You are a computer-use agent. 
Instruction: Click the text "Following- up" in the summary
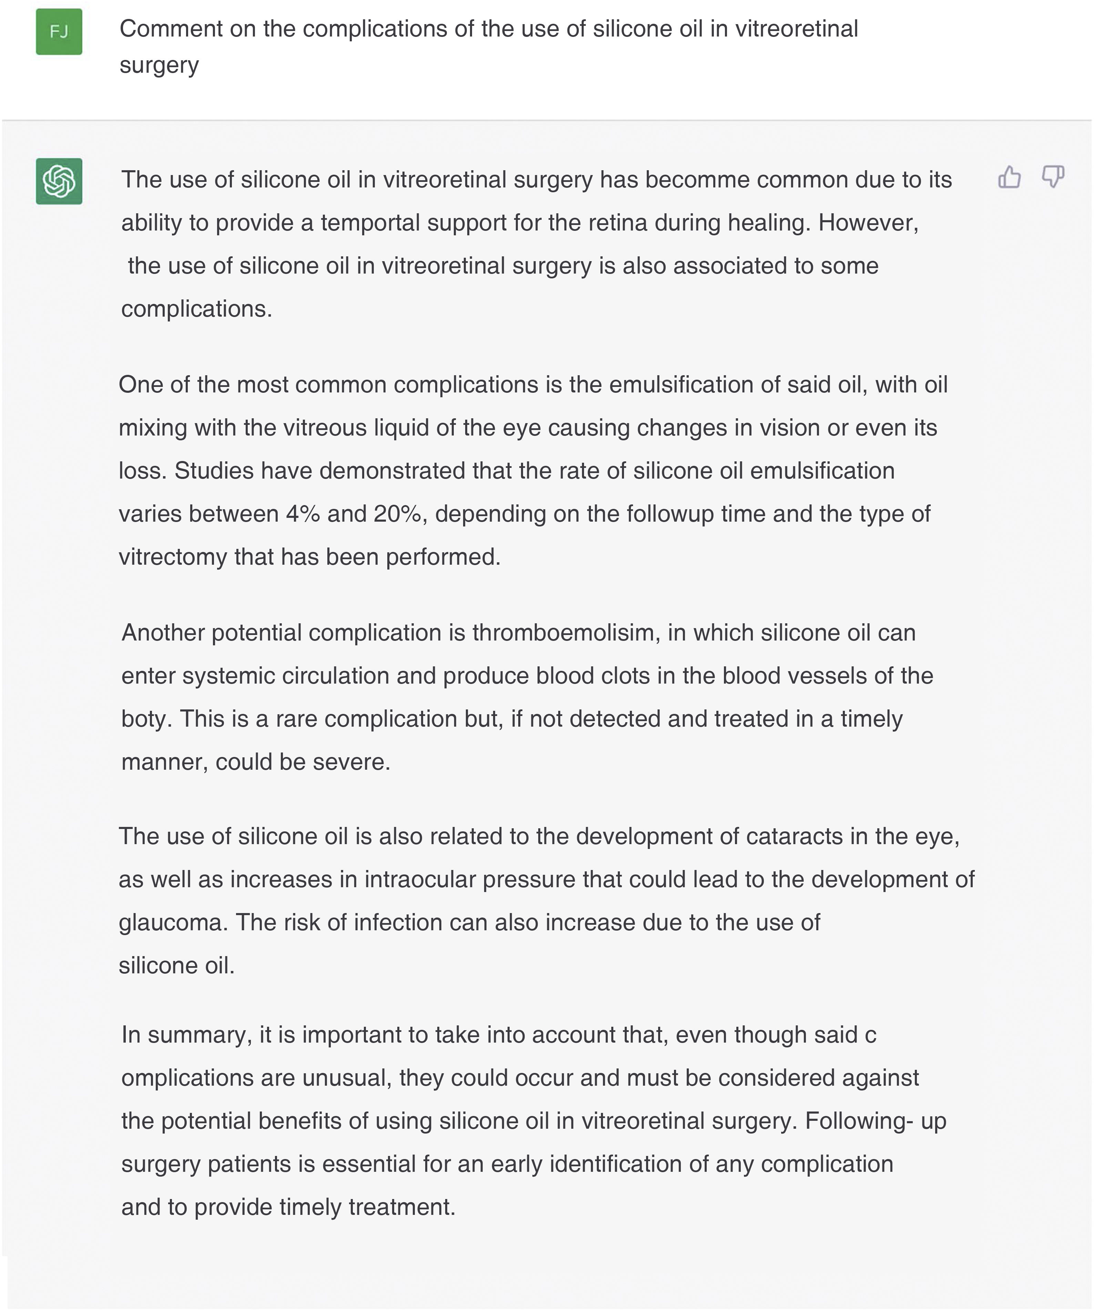pyautogui.click(x=876, y=1121)
